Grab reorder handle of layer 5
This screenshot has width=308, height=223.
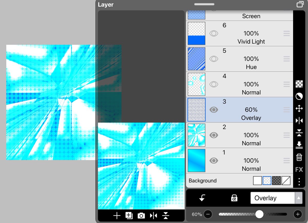tap(287, 59)
